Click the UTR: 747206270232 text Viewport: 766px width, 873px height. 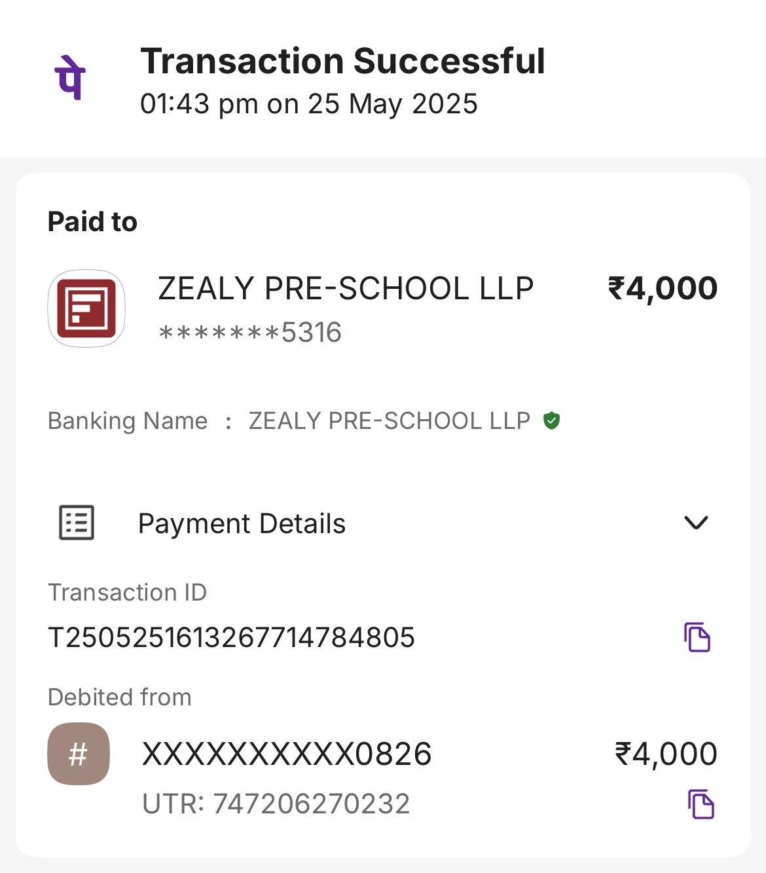[276, 804]
